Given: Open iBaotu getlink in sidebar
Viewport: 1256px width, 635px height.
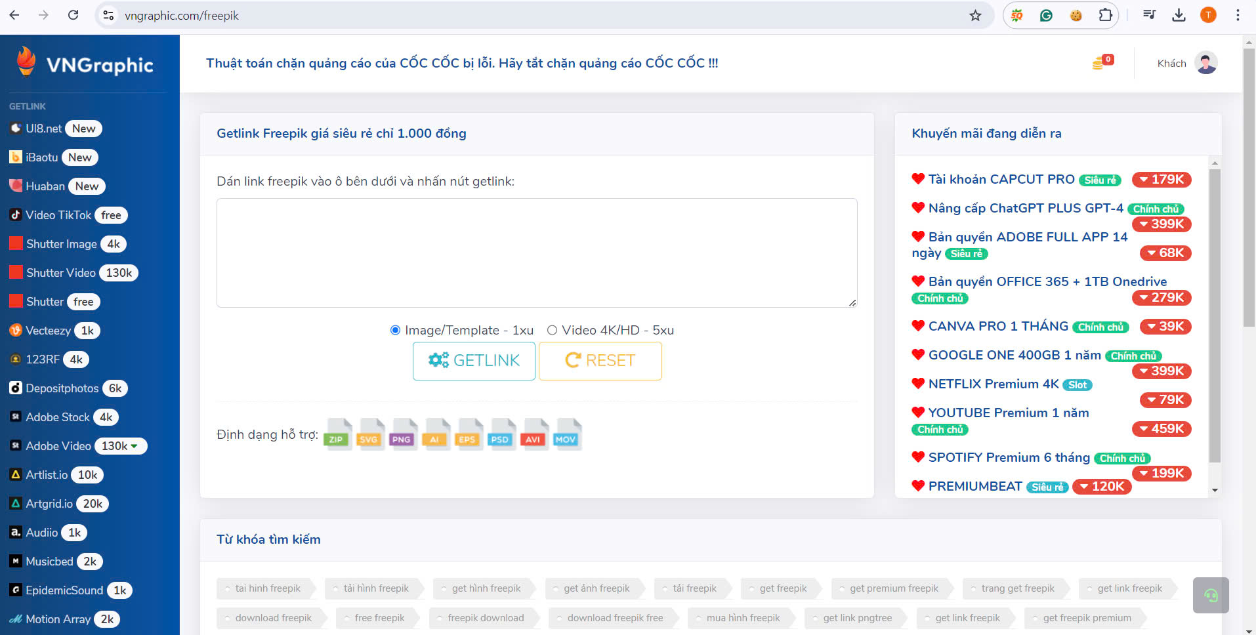Looking at the screenshot, I should click(x=54, y=157).
